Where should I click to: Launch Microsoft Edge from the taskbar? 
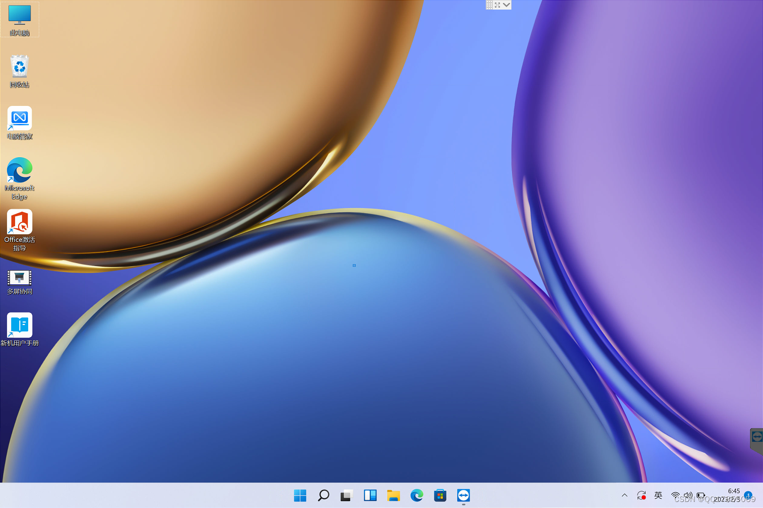pos(417,495)
